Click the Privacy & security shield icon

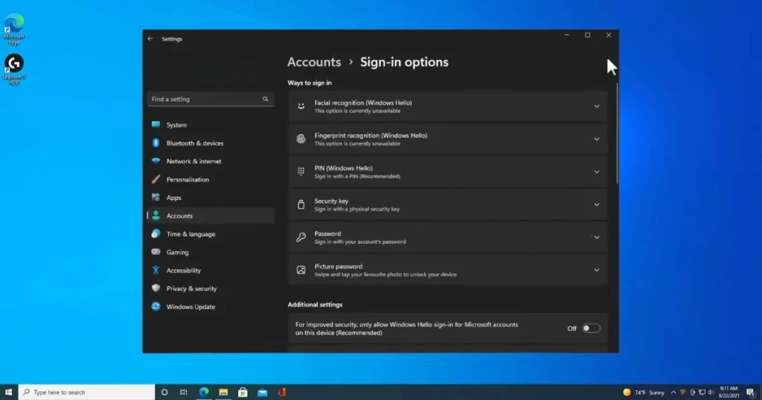[x=156, y=288]
